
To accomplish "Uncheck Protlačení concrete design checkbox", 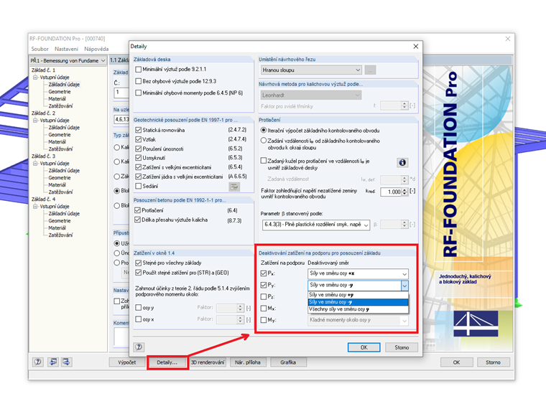I will 137,210.
